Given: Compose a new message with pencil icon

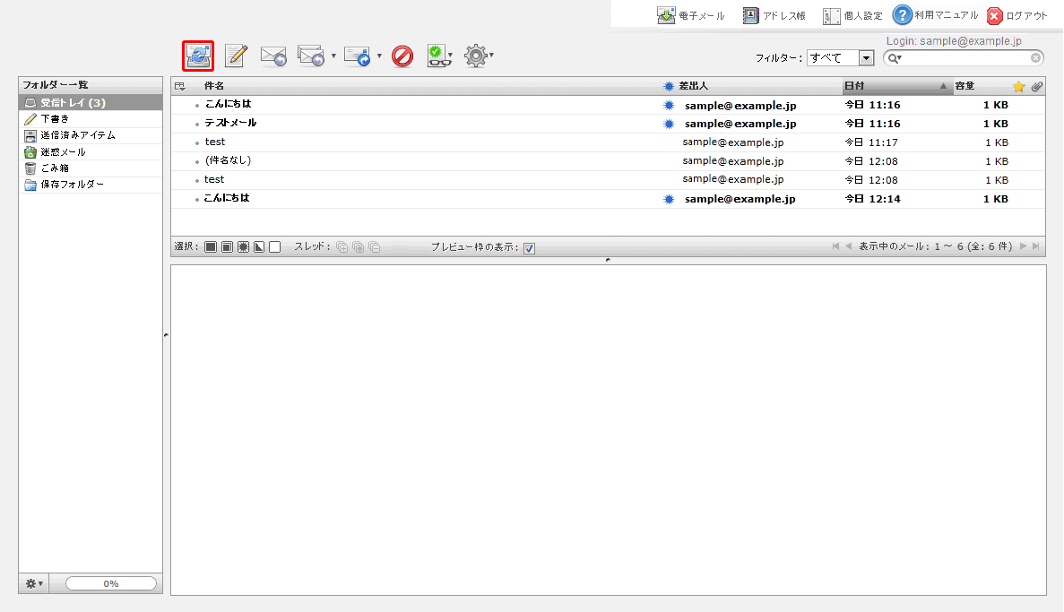Looking at the screenshot, I should click(x=236, y=56).
